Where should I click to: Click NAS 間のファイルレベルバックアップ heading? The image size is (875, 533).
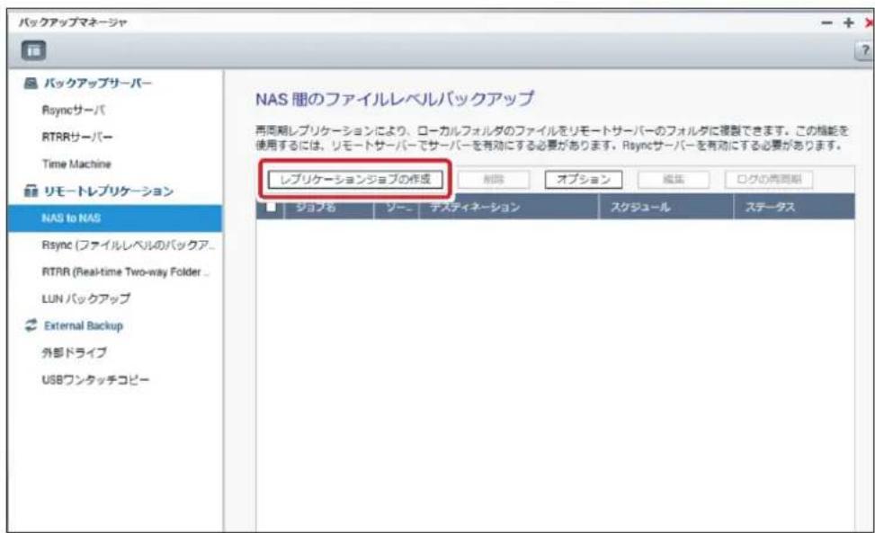point(395,99)
